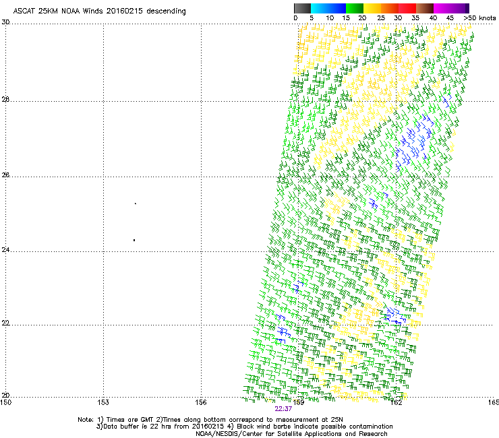Click the orange 25-30 knots legend segment
The width and height of the screenshot is (499, 438).
390,8
